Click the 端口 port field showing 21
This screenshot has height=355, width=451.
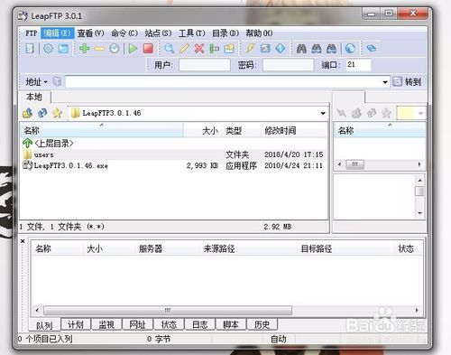358,65
